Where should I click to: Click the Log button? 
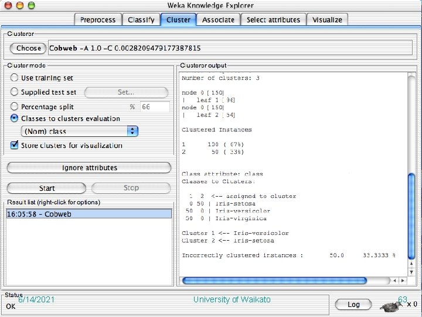pyautogui.click(x=353, y=305)
